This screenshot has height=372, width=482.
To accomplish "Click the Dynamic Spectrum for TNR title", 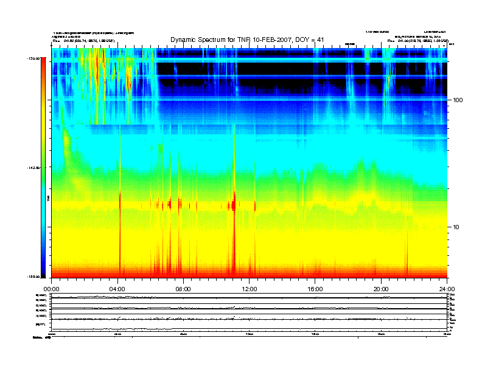I will click(247, 40).
